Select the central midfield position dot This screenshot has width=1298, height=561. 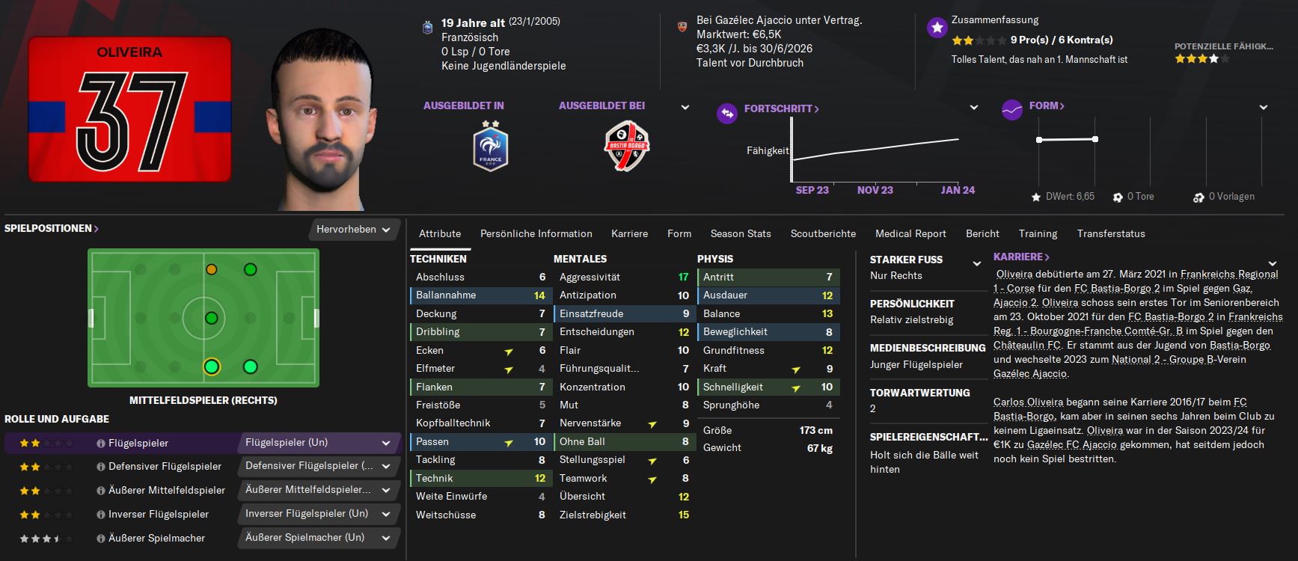212,318
